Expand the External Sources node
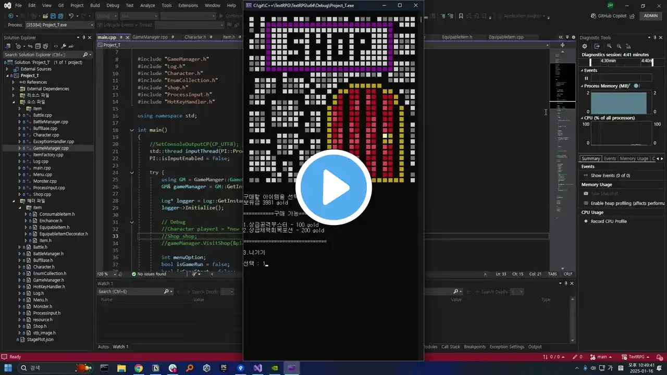 click(x=7, y=69)
